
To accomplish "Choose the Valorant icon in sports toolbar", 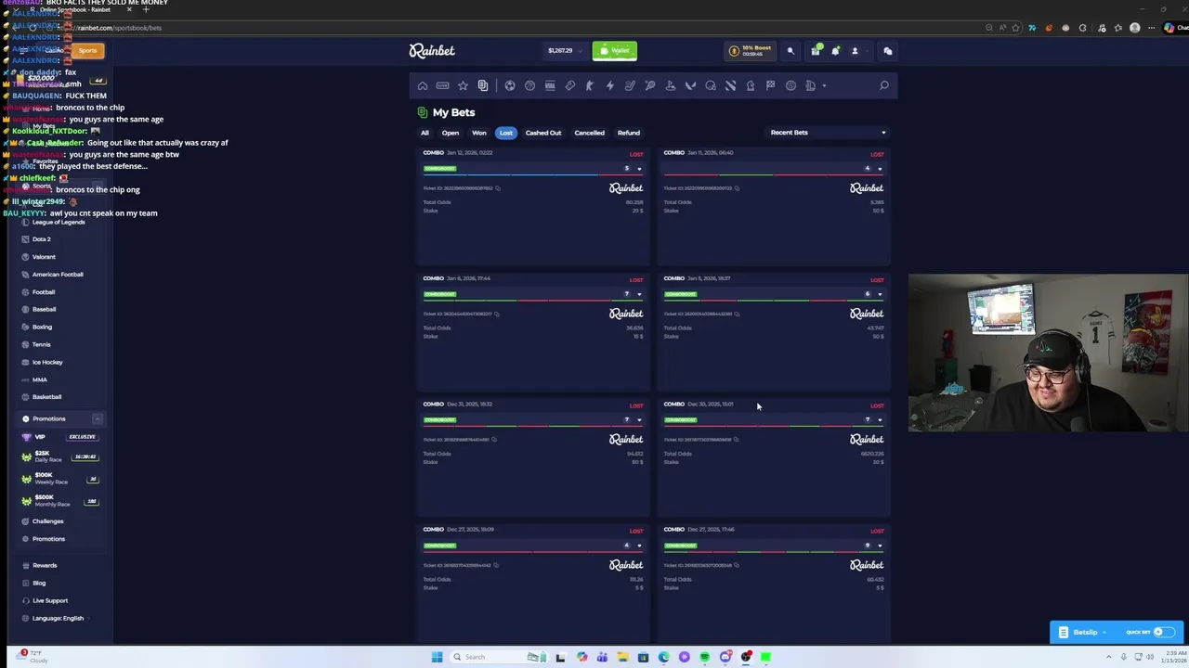I will [x=690, y=85].
